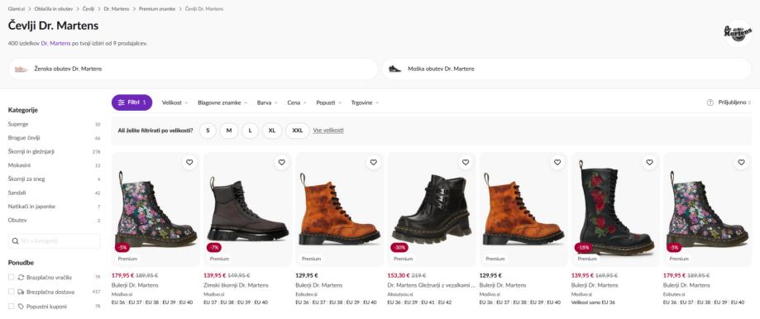
Task: Click 'Zimski škornji Dr. Martens' title
Action: (x=236, y=285)
